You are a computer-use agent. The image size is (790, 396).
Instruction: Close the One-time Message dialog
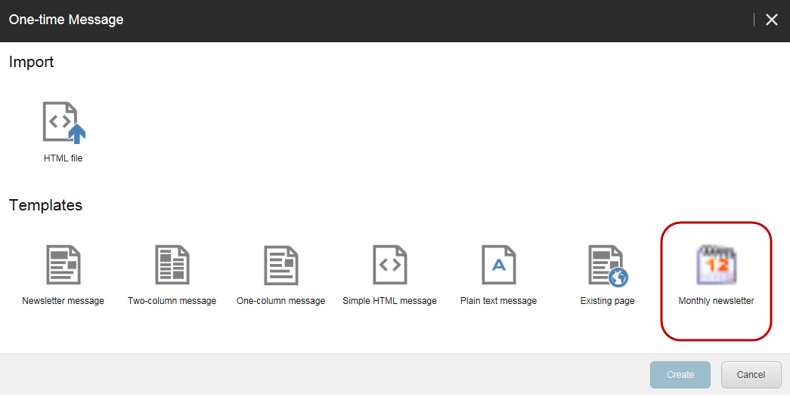pyautogui.click(x=771, y=20)
